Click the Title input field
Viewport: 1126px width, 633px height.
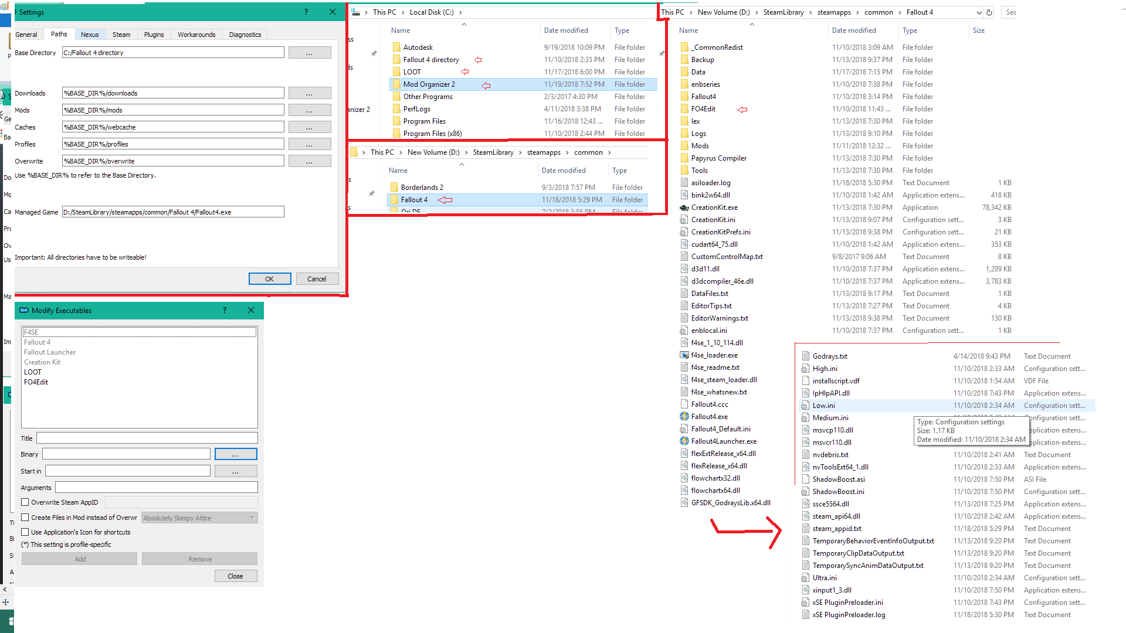coord(147,438)
